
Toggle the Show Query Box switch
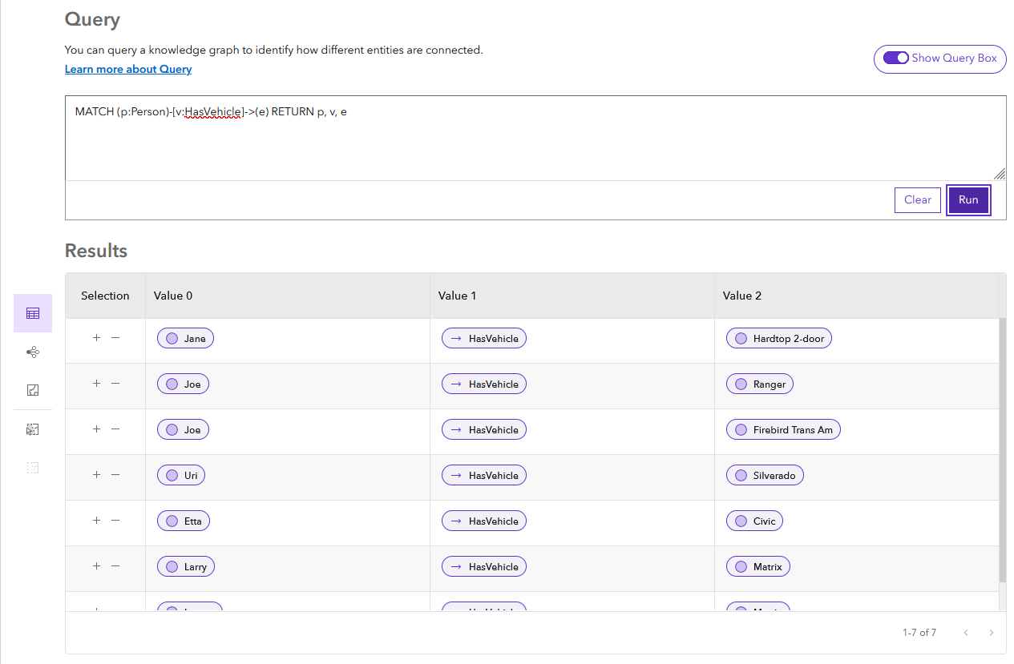tap(895, 58)
